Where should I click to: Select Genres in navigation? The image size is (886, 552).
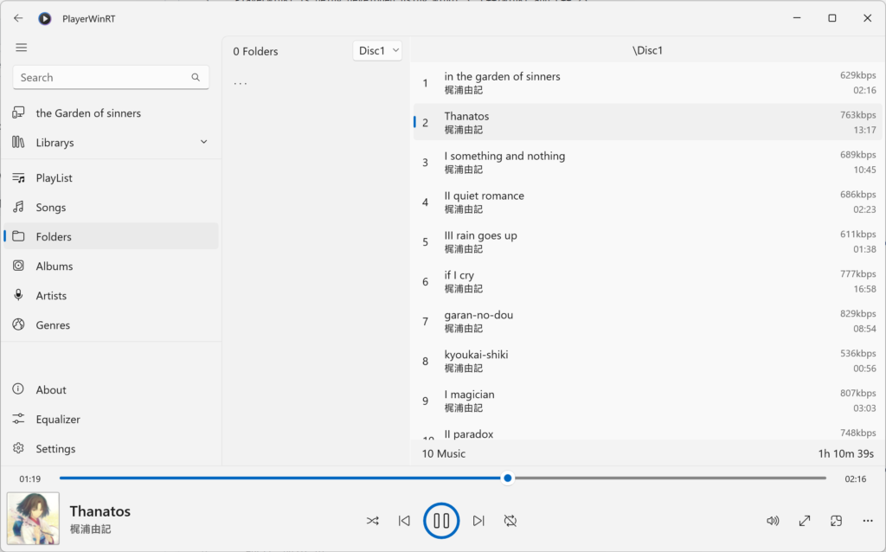tap(111, 324)
